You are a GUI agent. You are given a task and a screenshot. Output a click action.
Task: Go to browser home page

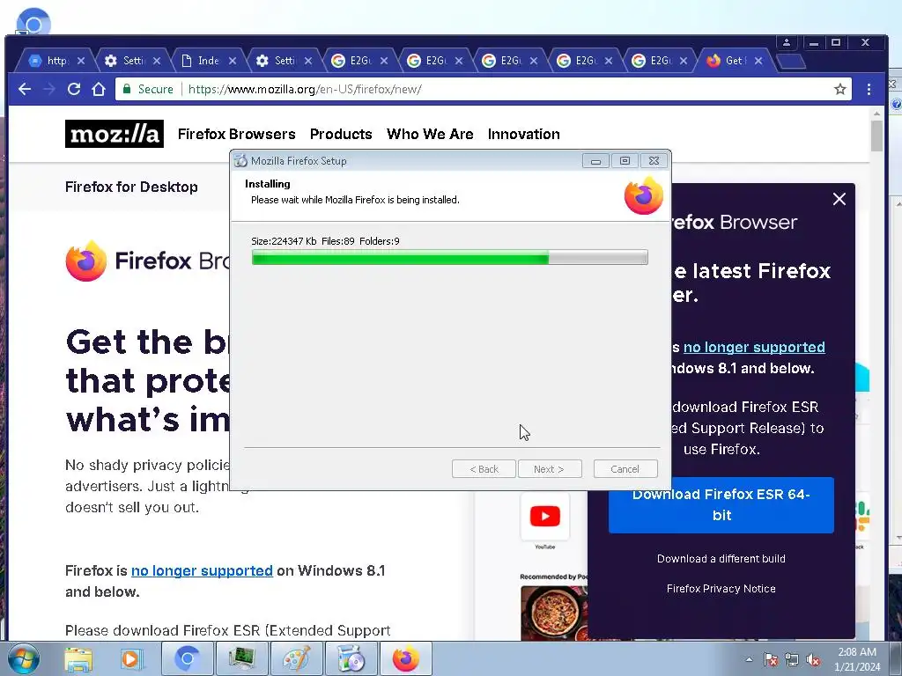[99, 89]
